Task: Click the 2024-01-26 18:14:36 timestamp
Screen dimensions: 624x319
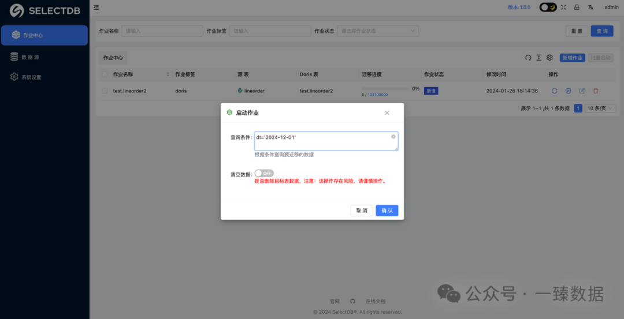Action: click(512, 91)
